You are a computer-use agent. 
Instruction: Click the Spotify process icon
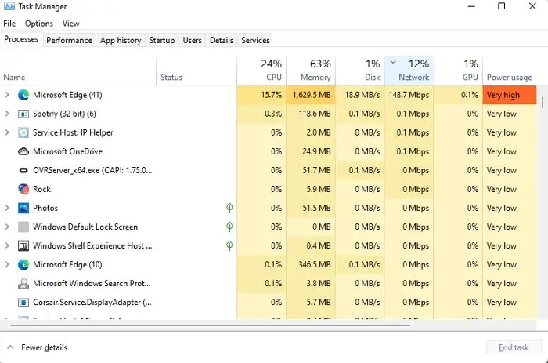click(x=23, y=114)
